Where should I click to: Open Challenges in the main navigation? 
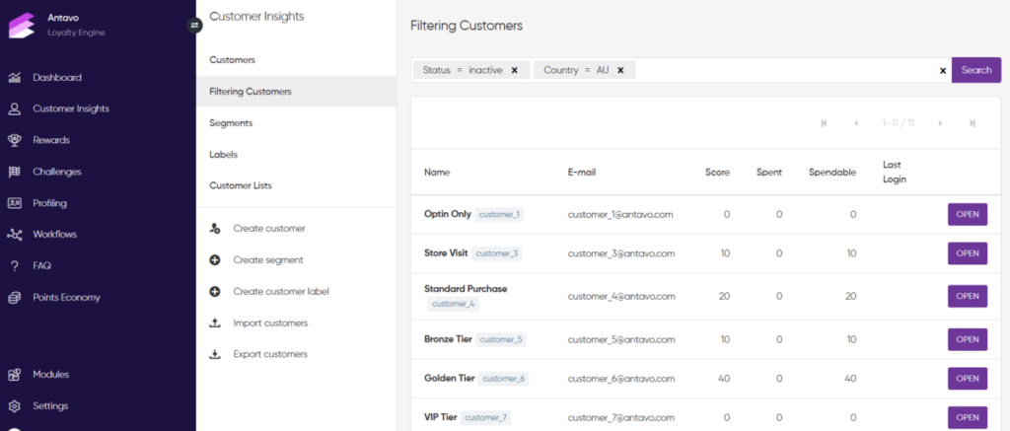coord(57,172)
